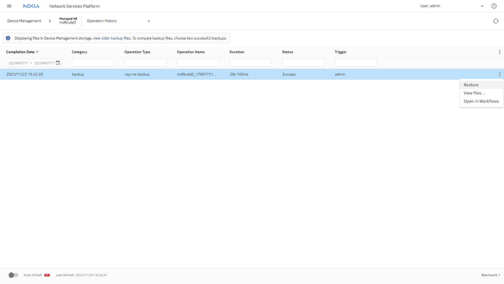Open the help question mark icon

[494, 6]
